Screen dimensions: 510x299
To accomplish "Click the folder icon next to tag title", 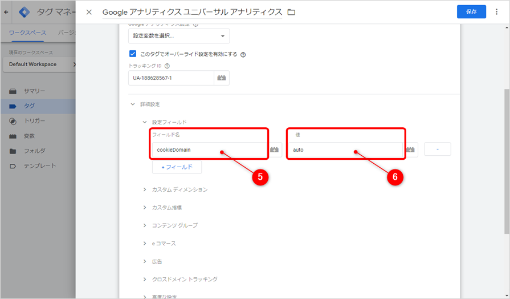I will 291,12.
